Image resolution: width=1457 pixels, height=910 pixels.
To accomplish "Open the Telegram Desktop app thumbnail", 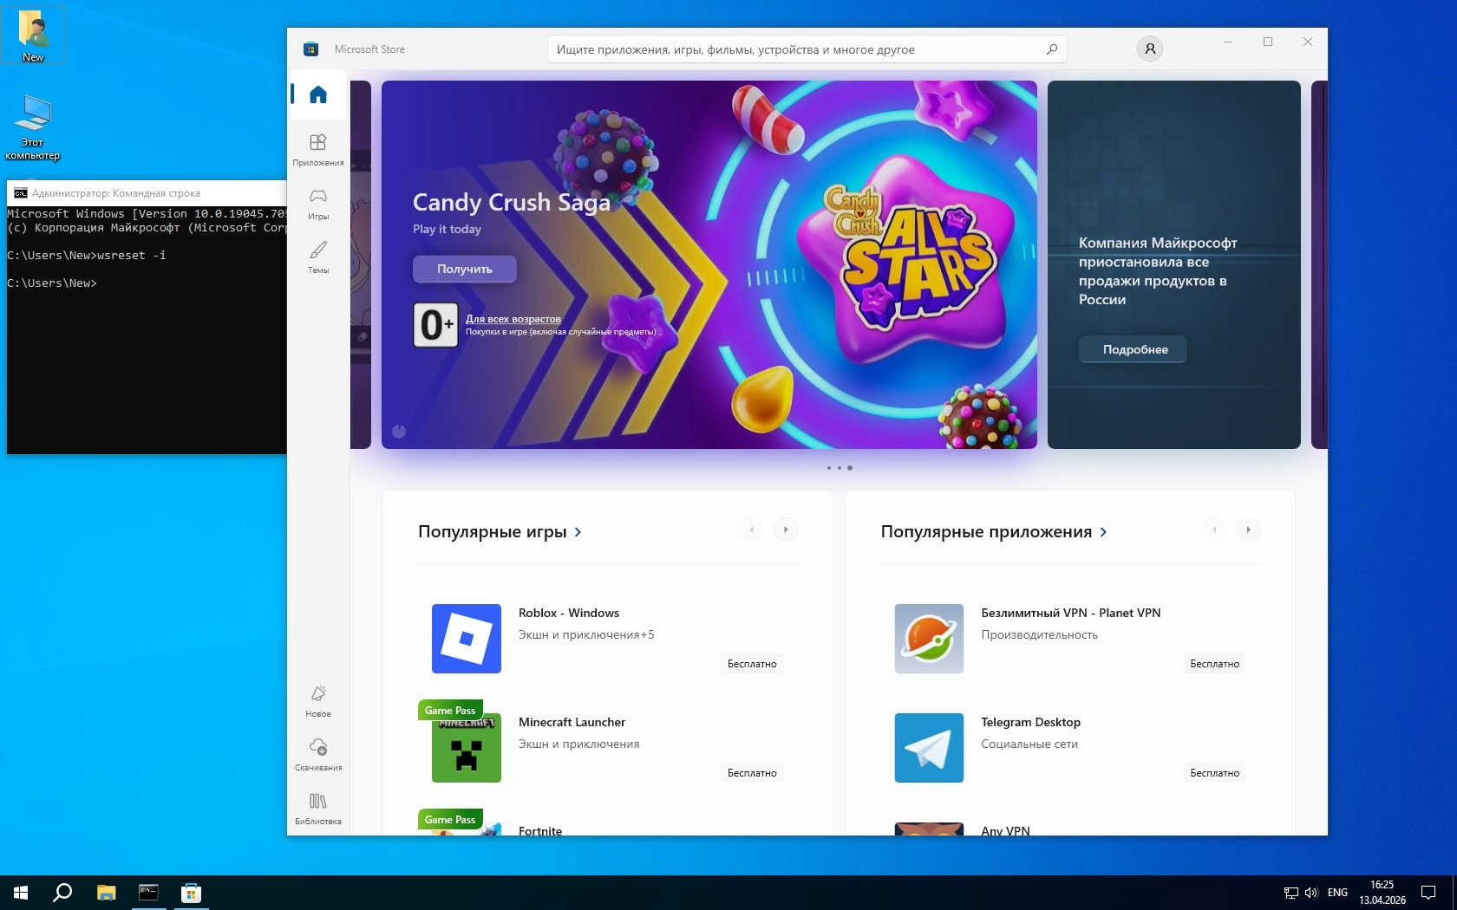I will [928, 747].
